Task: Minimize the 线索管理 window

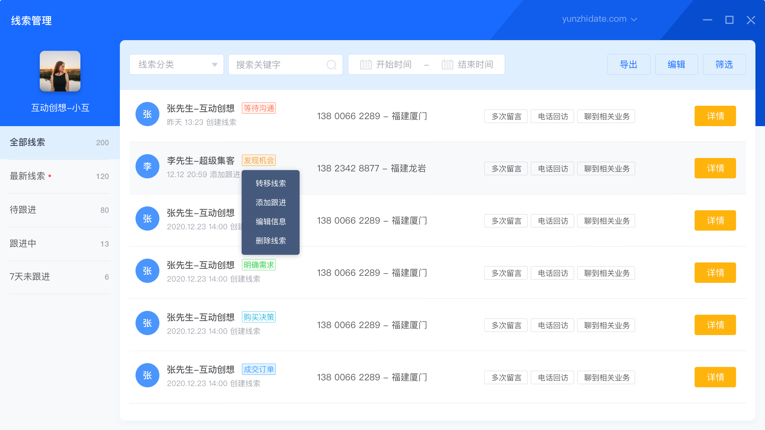Action: (707, 20)
